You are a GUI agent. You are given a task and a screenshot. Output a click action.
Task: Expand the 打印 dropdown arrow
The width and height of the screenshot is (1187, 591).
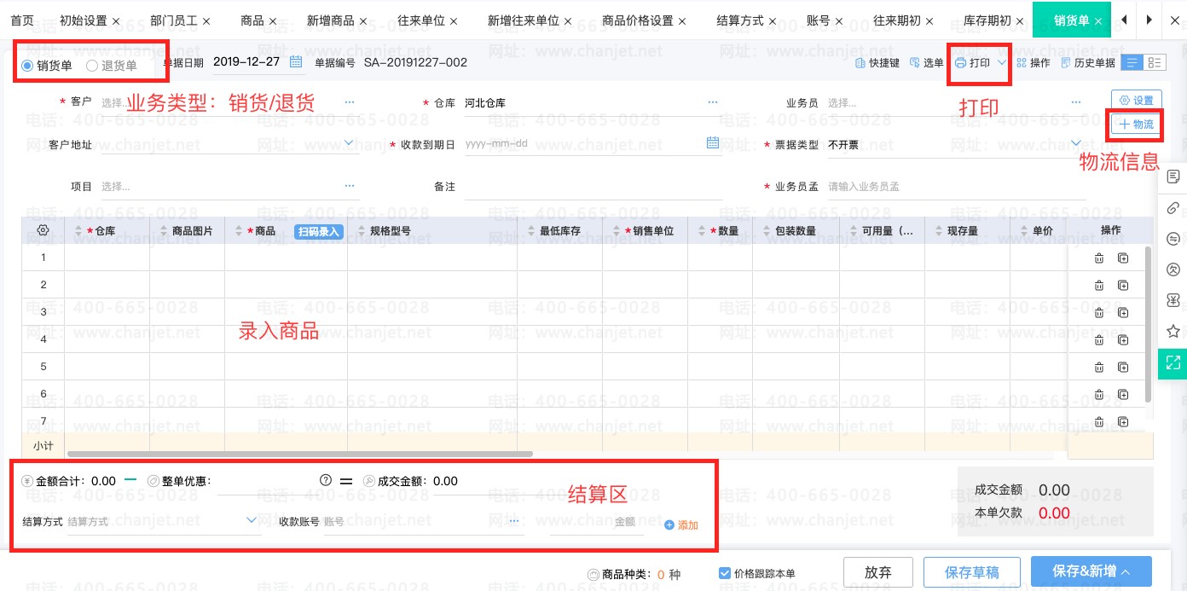1002,63
